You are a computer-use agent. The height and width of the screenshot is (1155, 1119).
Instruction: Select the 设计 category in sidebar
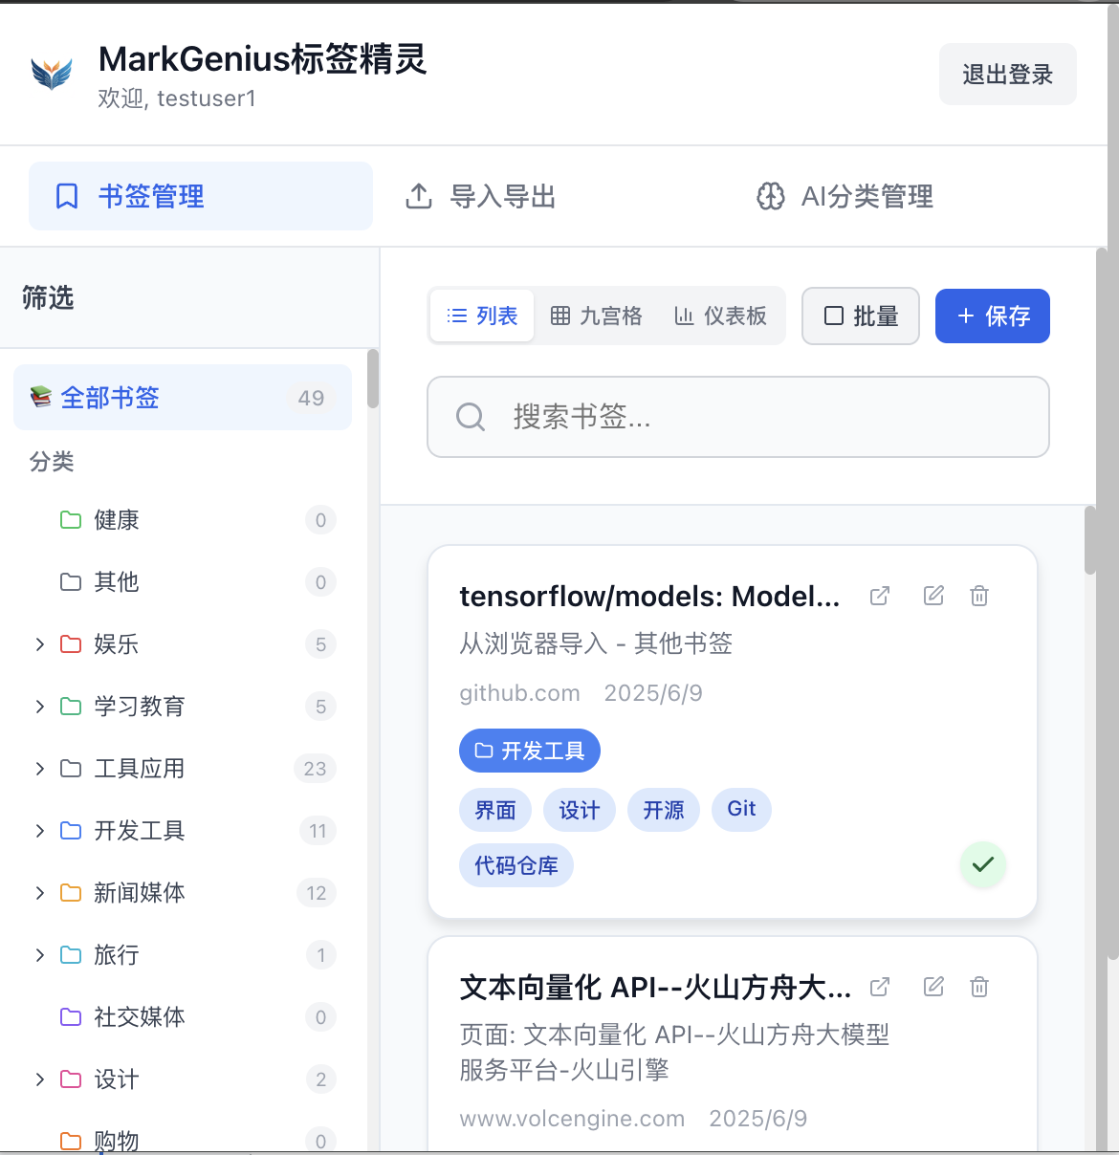(182, 1079)
